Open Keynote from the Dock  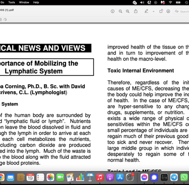(90, 177)
